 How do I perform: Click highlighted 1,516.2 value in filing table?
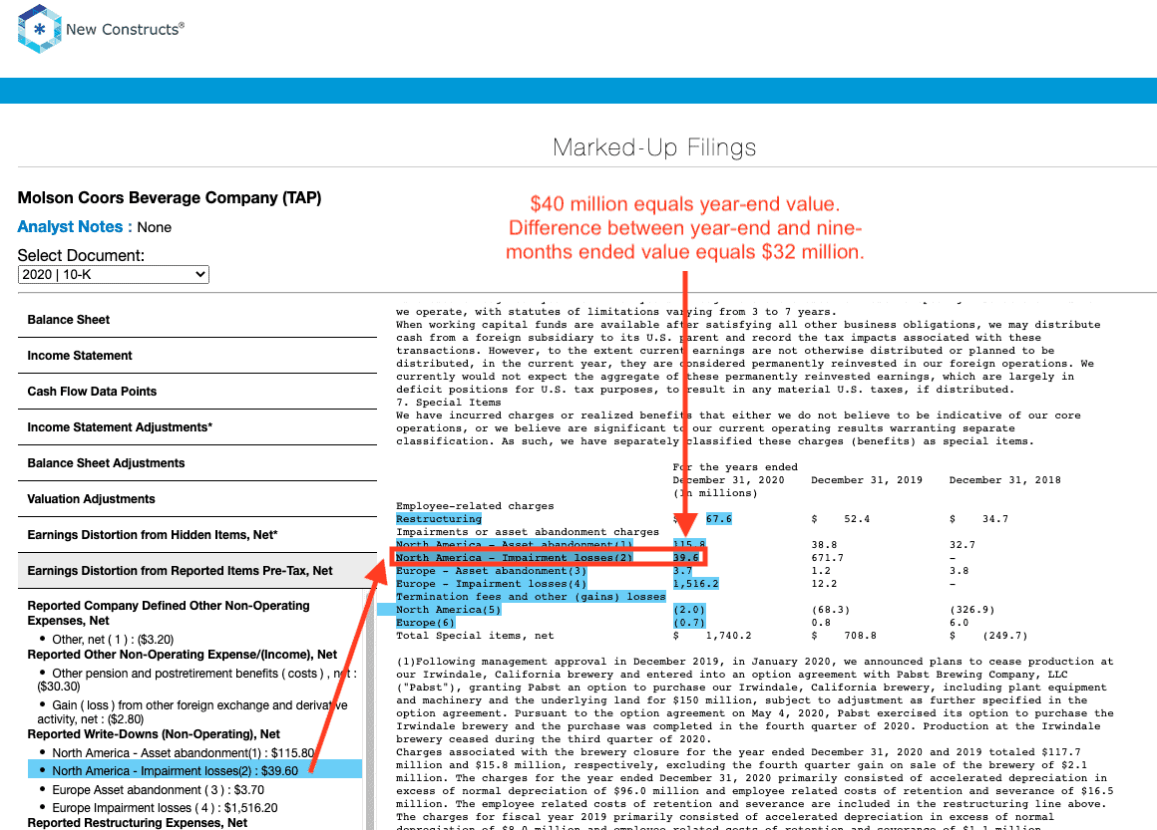[696, 584]
